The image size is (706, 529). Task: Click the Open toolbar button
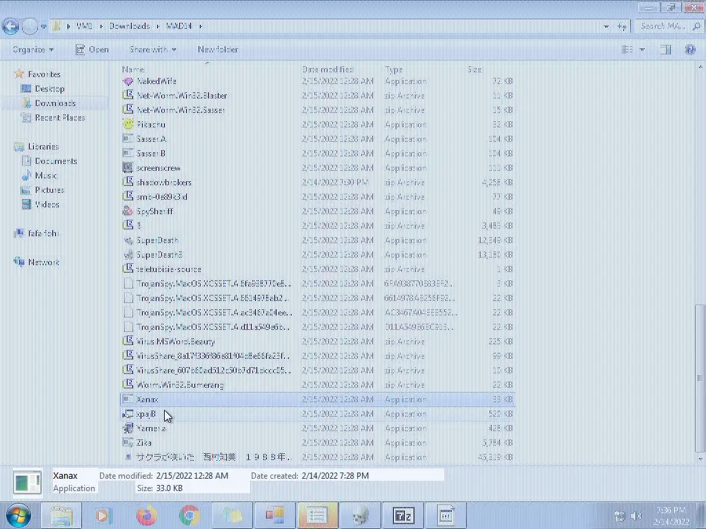(x=92, y=50)
